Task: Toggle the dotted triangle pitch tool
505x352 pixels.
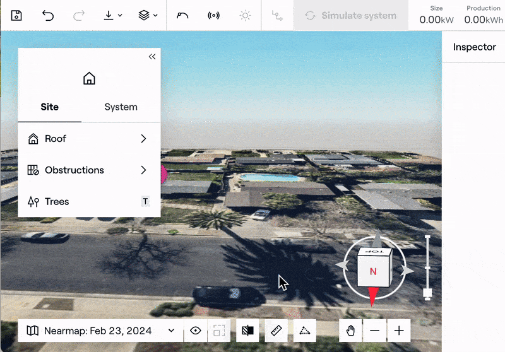Action: 304,331
